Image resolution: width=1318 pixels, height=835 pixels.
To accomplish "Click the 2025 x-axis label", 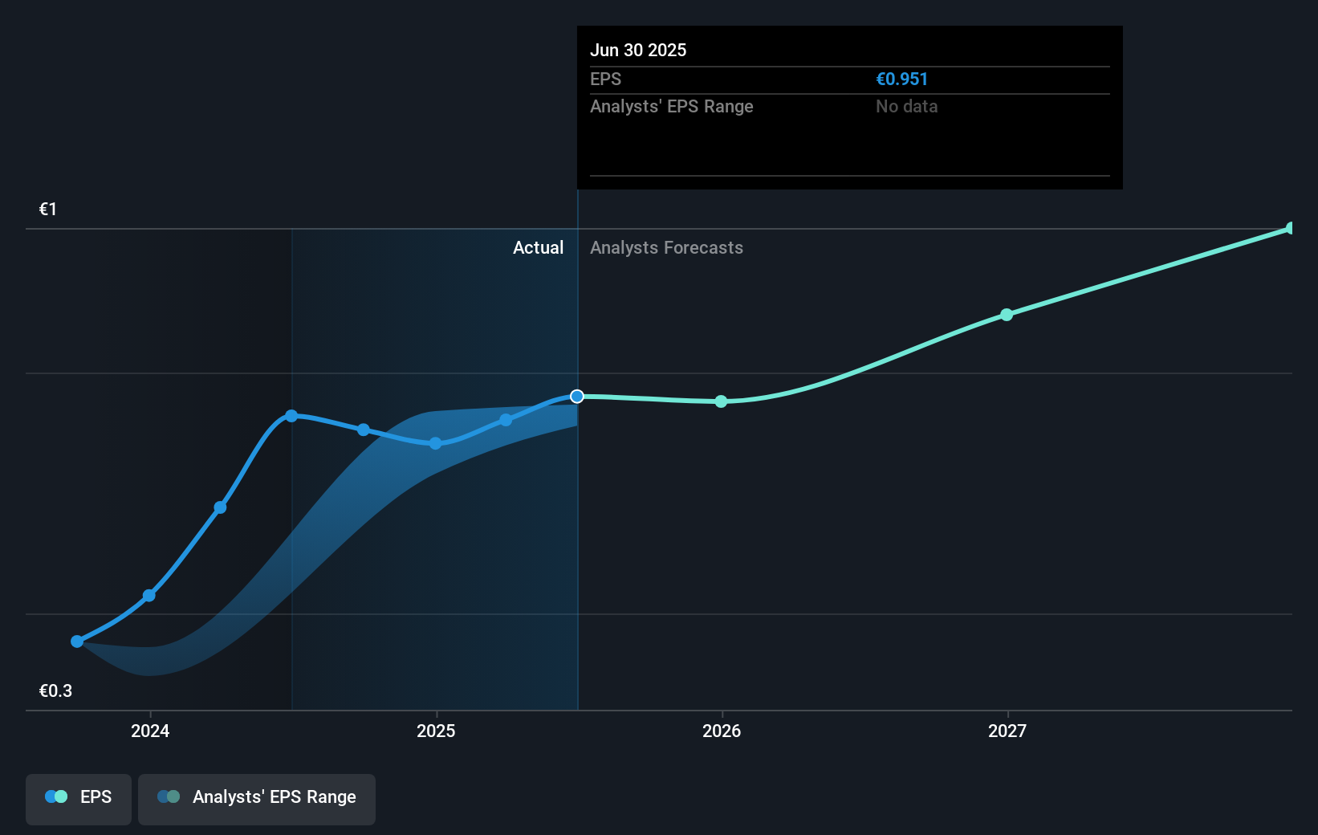I will pyautogui.click(x=436, y=731).
